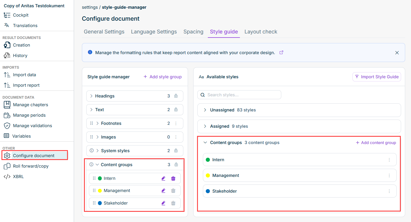This screenshot has width=411, height=222.
Task: Open the Footnotes three-dot menu
Action: (176, 123)
